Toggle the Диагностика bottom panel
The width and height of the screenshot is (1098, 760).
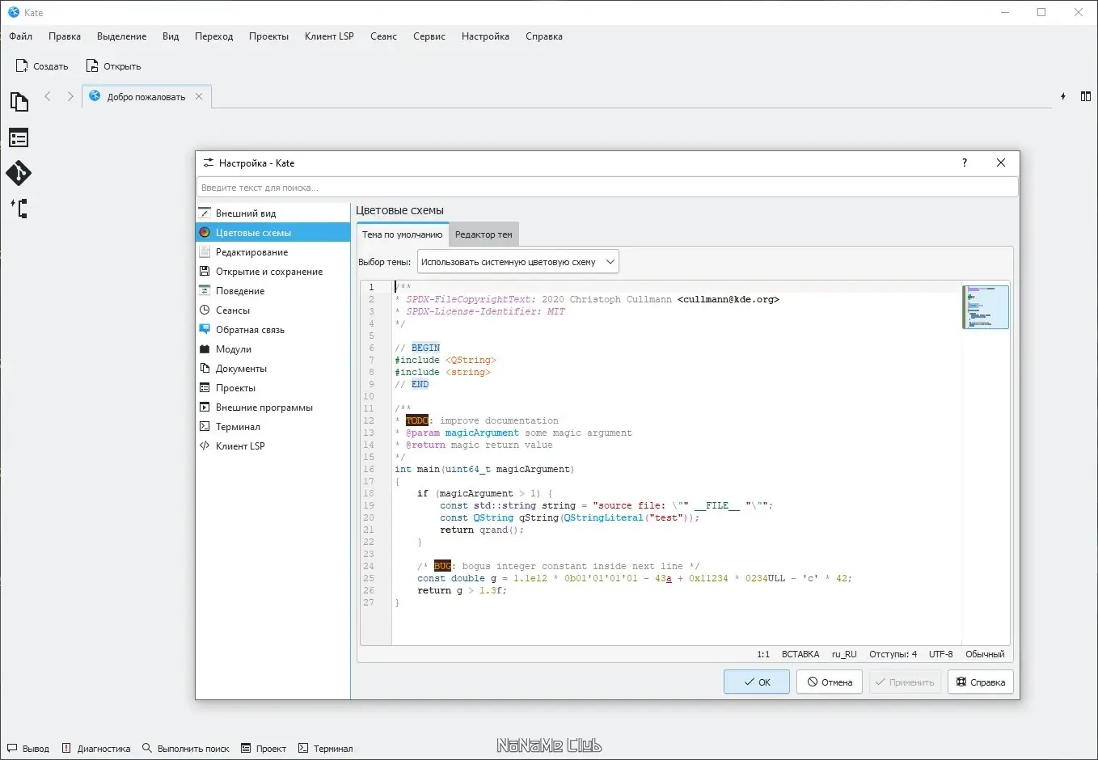(x=96, y=749)
